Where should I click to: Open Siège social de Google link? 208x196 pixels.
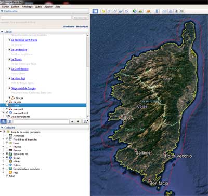point(23,88)
